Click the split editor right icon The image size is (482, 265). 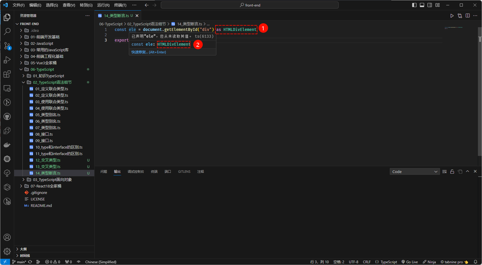click(468, 16)
